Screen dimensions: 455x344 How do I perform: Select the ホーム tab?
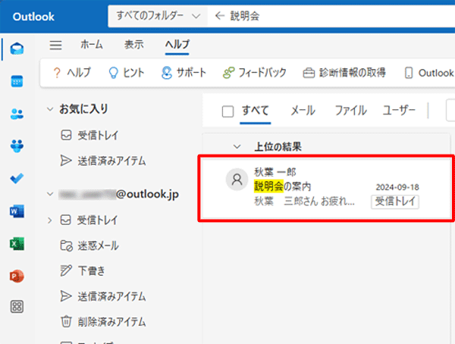(92, 45)
